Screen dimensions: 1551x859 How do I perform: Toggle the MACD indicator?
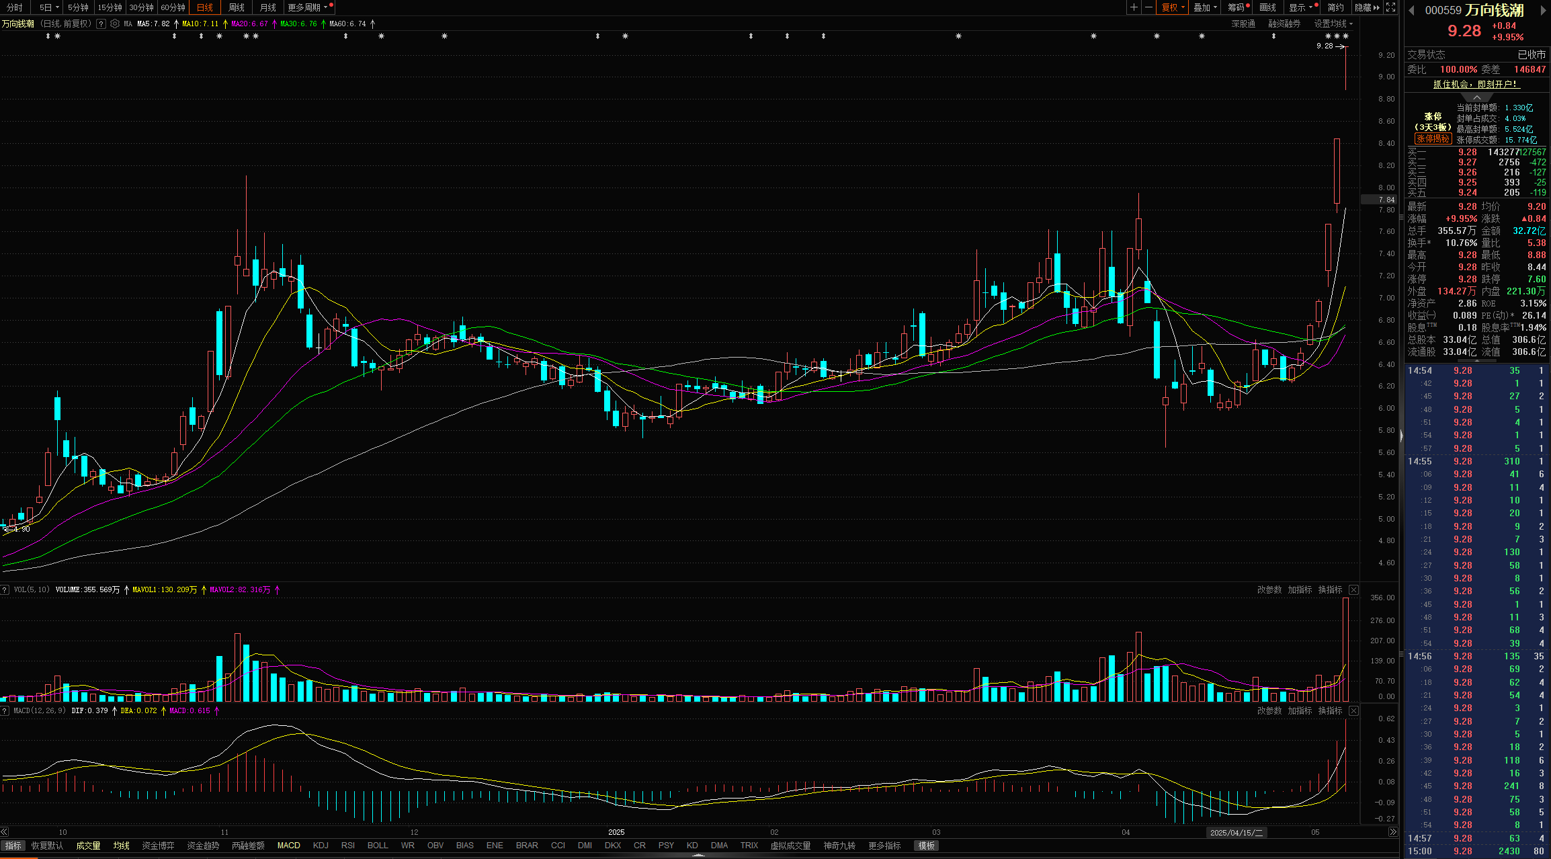289,846
